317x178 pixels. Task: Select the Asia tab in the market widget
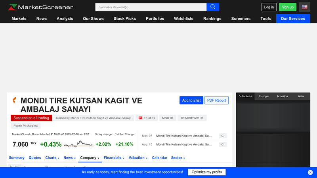pyautogui.click(x=301, y=96)
